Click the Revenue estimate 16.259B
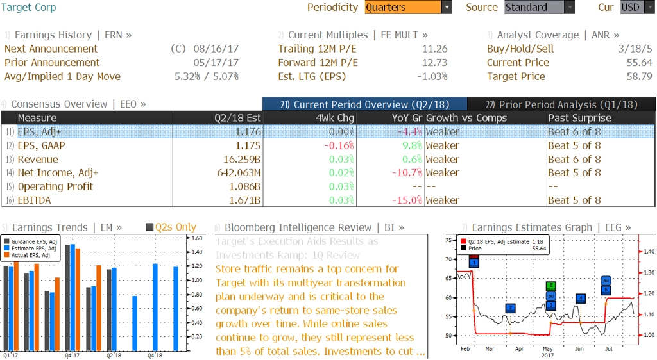The width and height of the screenshot is (657, 360). (242, 160)
